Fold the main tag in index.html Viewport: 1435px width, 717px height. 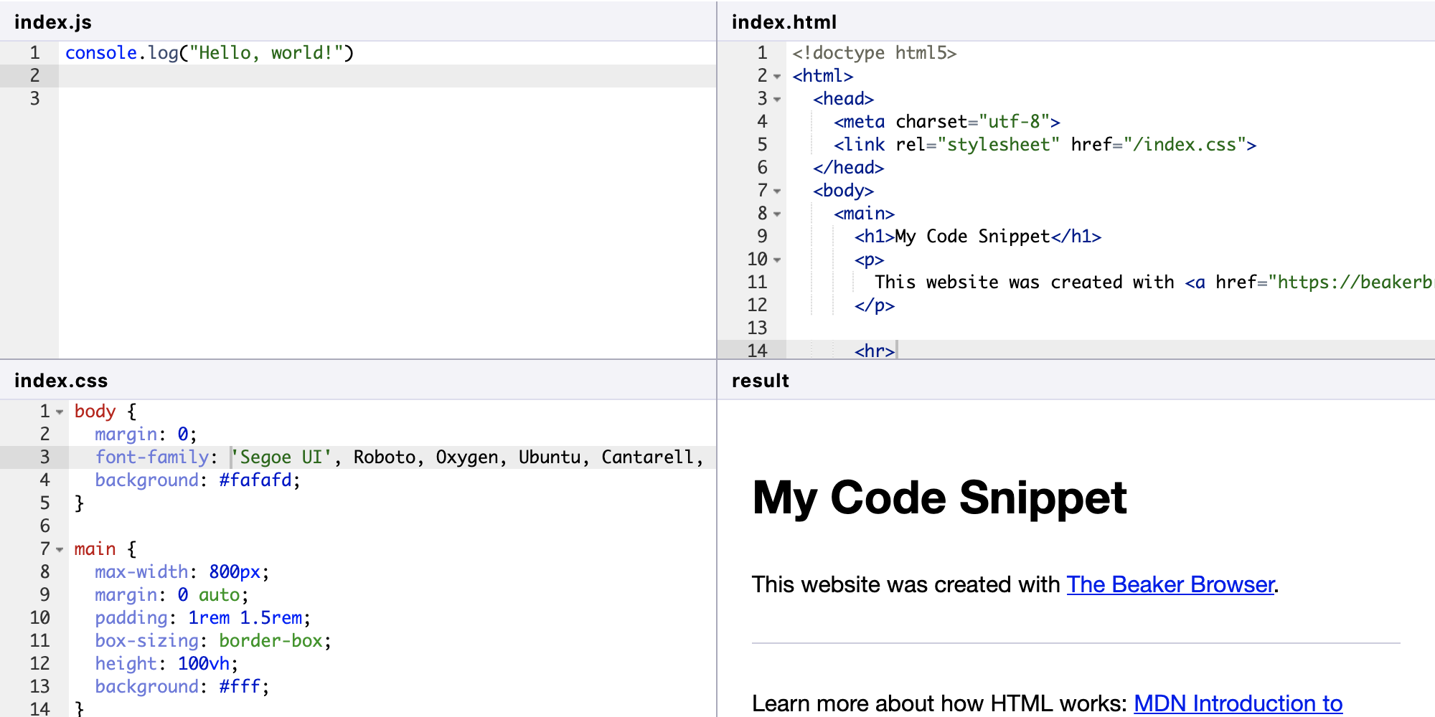pos(777,214)
